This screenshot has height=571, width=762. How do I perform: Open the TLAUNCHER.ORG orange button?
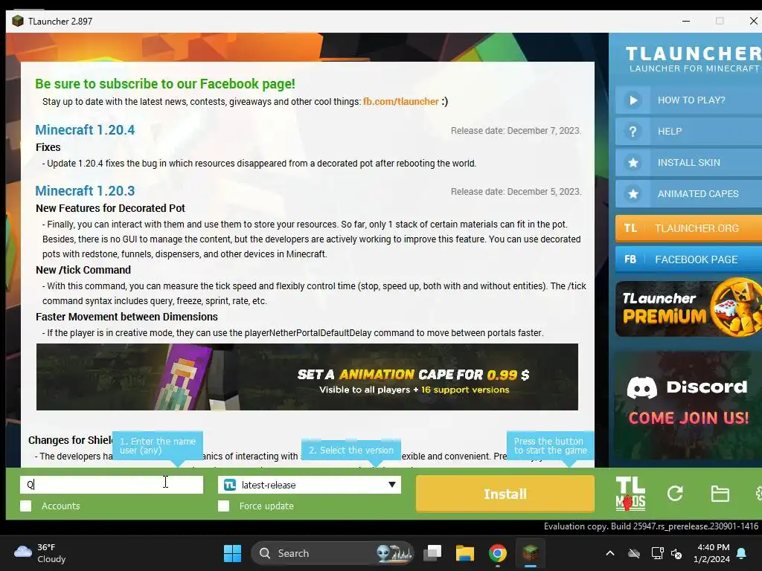(x=688, y=228)
